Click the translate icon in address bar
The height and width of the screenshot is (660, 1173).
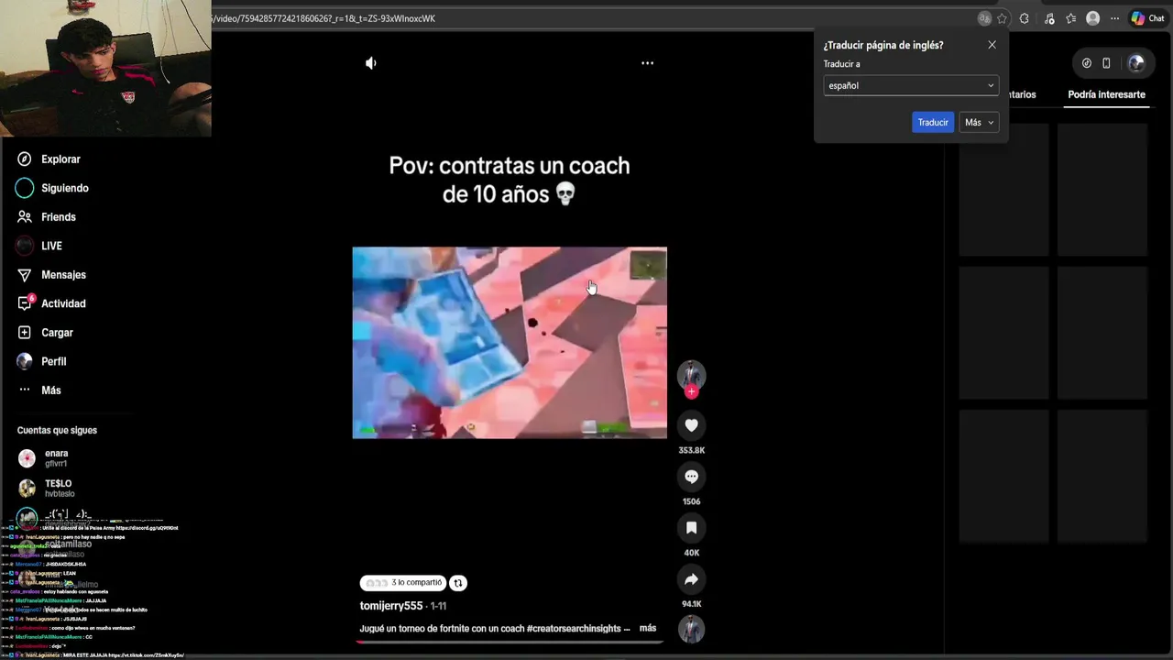(984, 18)
